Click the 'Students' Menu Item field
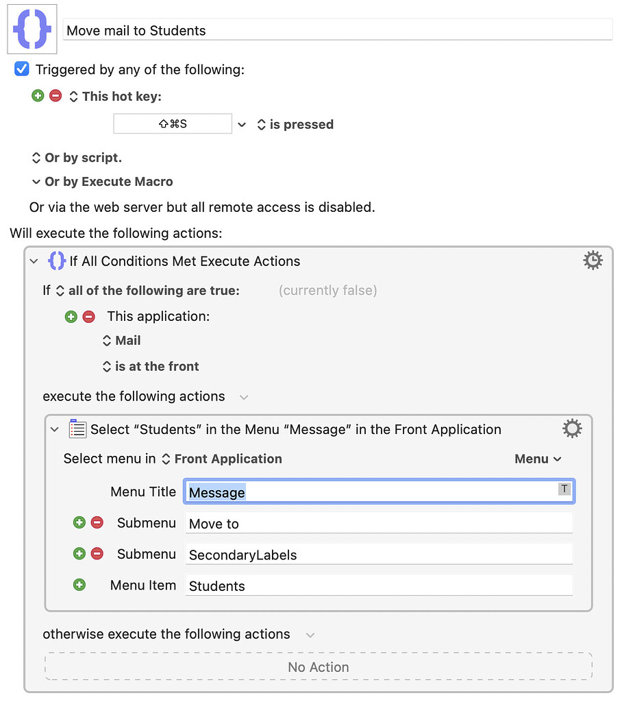The height and width of the screenshot is (702, 622). 379,585
